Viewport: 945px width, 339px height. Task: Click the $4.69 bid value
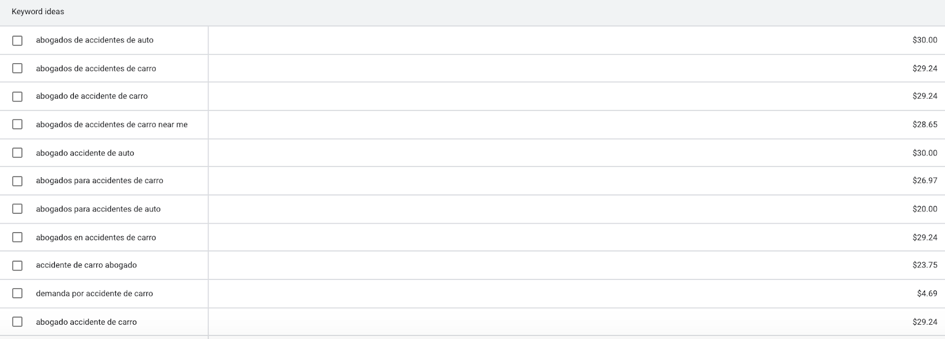pos(927,294)
